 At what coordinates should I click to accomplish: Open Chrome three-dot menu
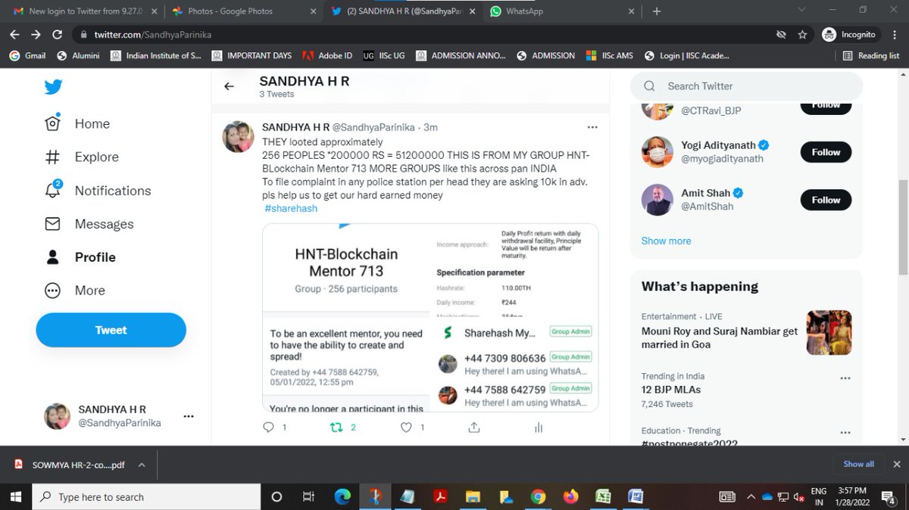click(895, 35)
